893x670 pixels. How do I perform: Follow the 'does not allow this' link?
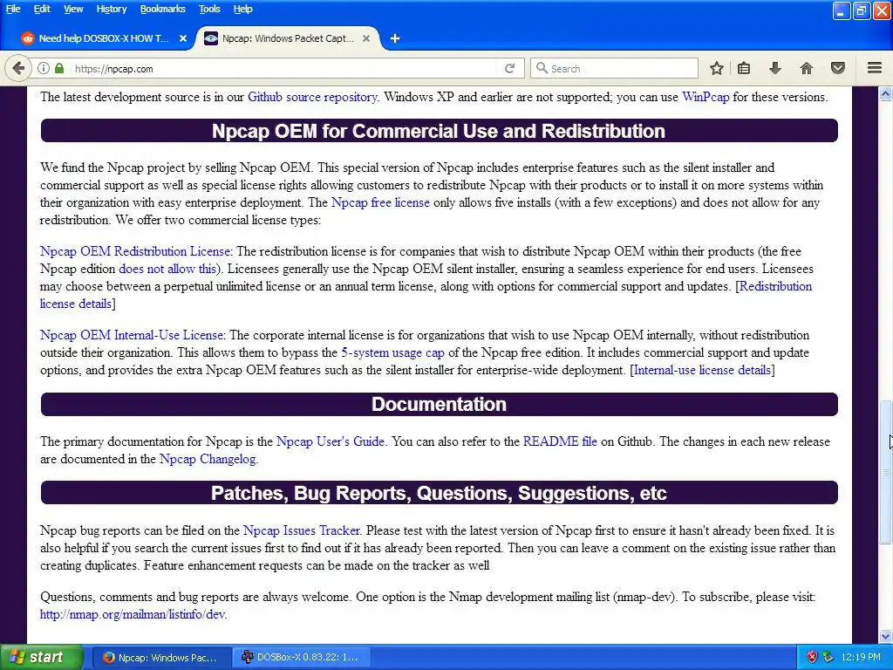pyautogui.click(x=167, y=269)
